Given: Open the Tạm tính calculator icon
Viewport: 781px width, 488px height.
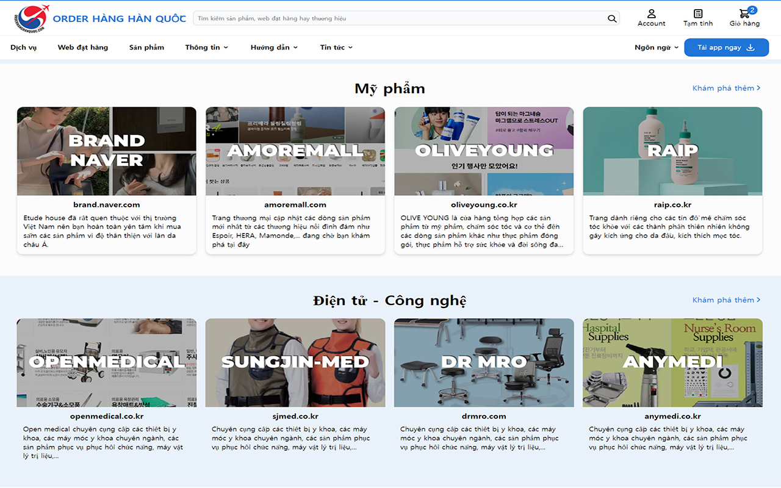Looking at the screenshot, I should coord(698,13).
